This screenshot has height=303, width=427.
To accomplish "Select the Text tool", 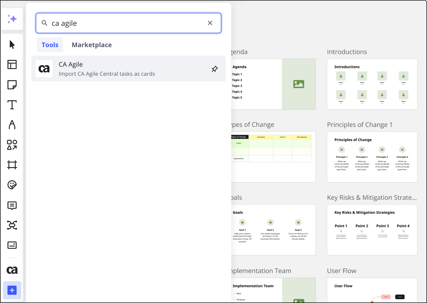I will point(12,105).
